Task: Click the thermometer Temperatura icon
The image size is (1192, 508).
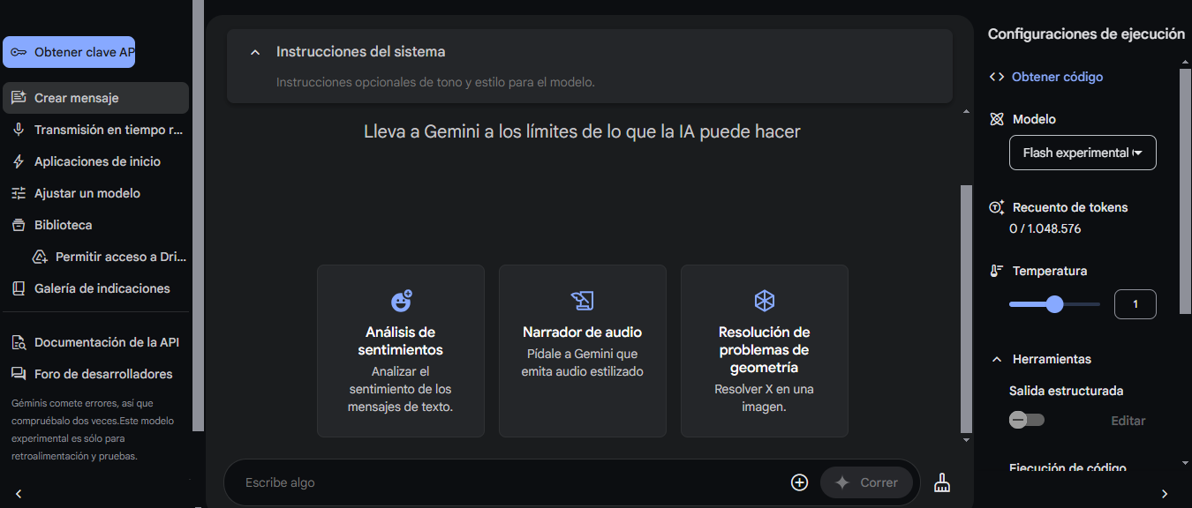Action: tap(997, 271)
